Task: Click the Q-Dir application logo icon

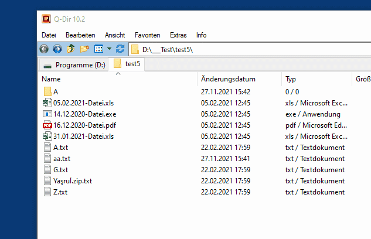Action: coord(46,19)
